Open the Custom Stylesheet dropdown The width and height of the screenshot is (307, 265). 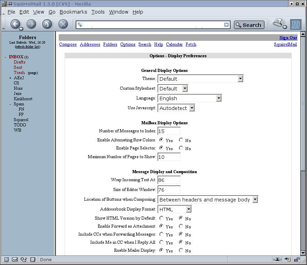point(173,88)
